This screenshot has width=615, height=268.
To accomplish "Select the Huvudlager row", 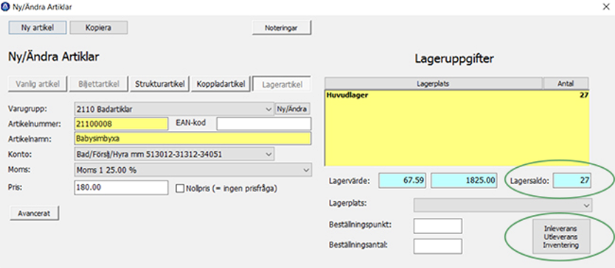I will point(457,95).
